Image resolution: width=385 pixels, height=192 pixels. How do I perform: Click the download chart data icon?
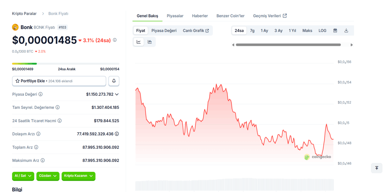tap(346, 31)
